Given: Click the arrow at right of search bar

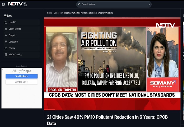Looking at the screenshot, I should pos(149,4).
